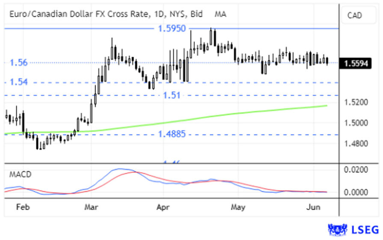Select the 1.54 support level label

[x=18, y=82]
